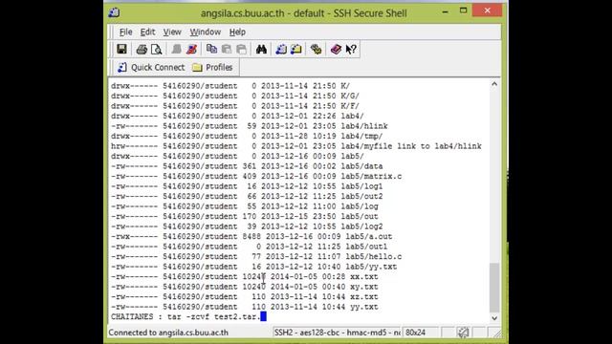Viewport: 612px width, 344px height.
Task: Open the Help menu
Action: pos(237,32)
